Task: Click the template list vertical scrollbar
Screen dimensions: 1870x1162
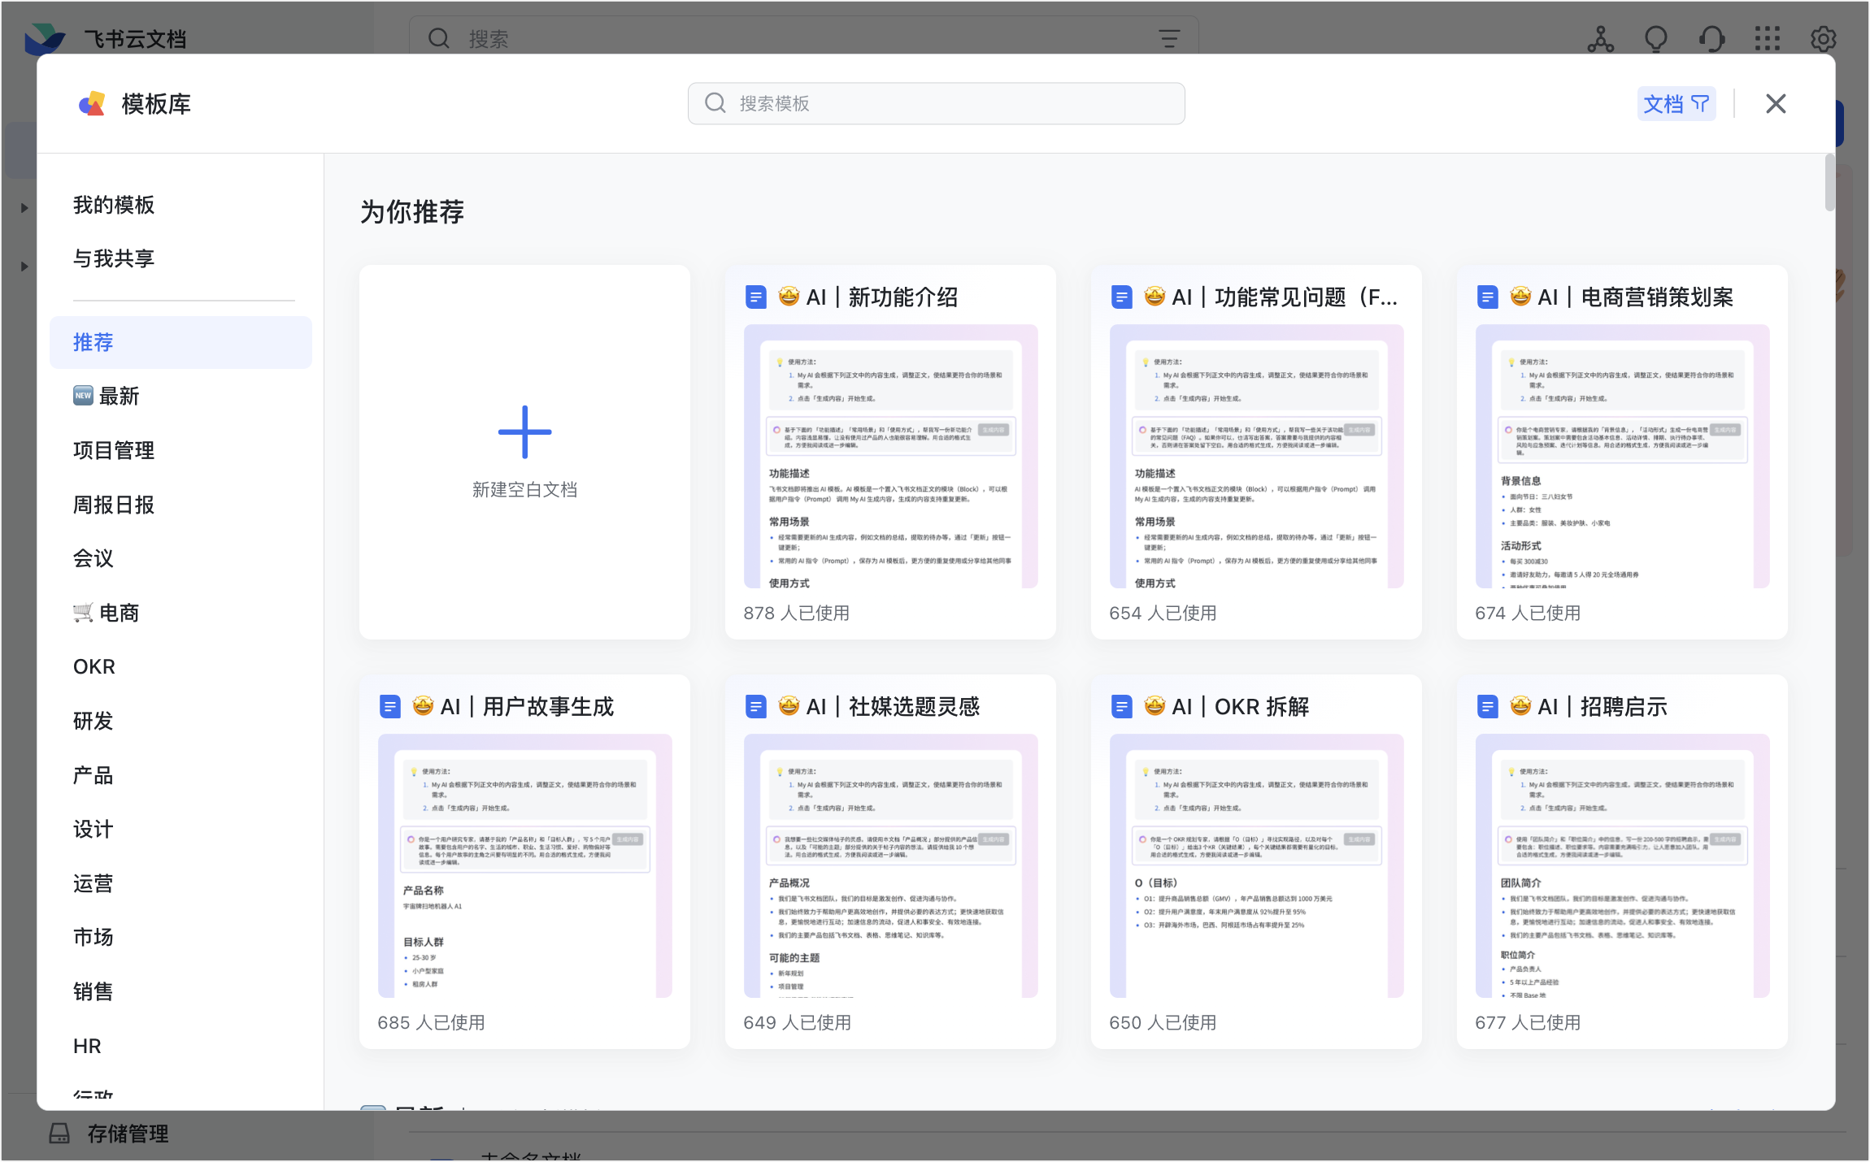Action: (x=1829, y=183)
